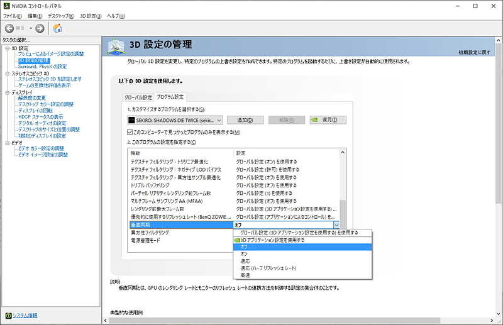Click the Back arrow toolbar icon
503x325 pixels.
point(9,28)
